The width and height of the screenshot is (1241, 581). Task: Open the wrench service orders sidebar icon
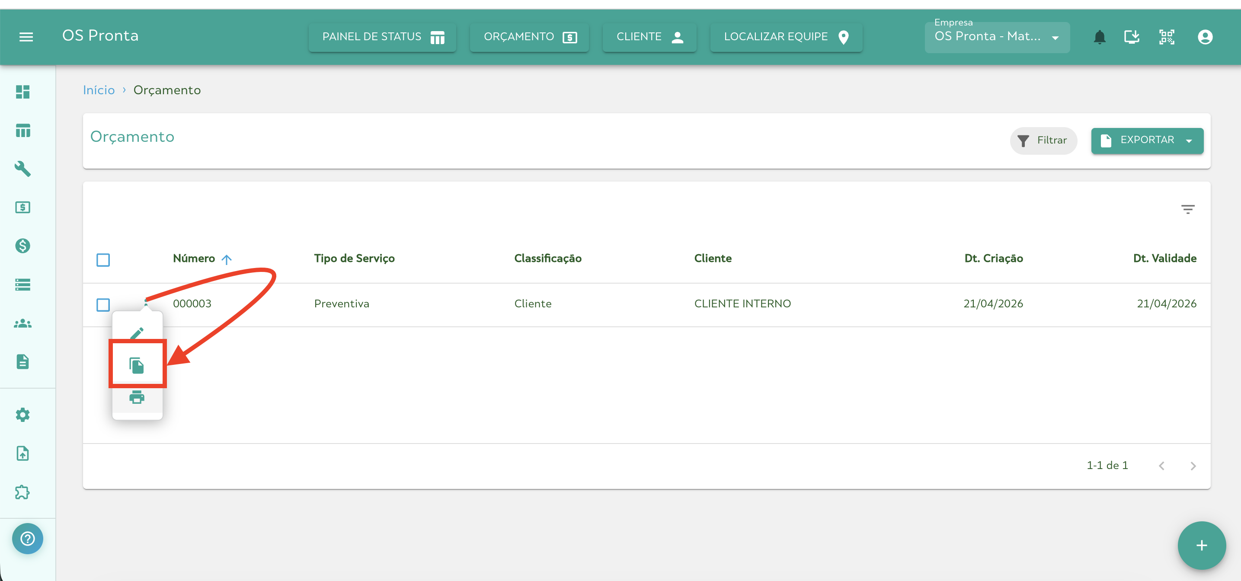click(x=22, y=169)
